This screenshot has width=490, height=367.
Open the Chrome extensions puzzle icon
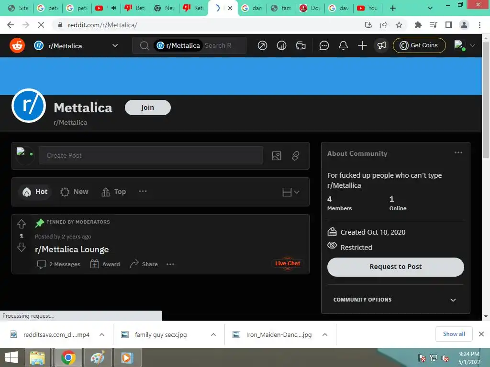coord(418,25)
